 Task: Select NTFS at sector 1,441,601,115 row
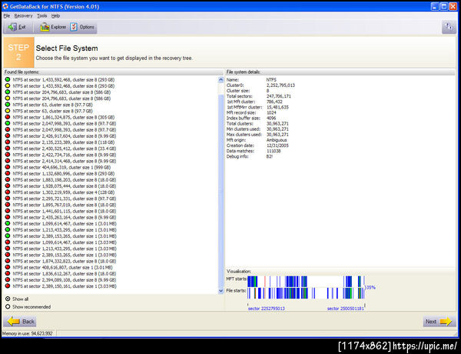click(64, 211)
